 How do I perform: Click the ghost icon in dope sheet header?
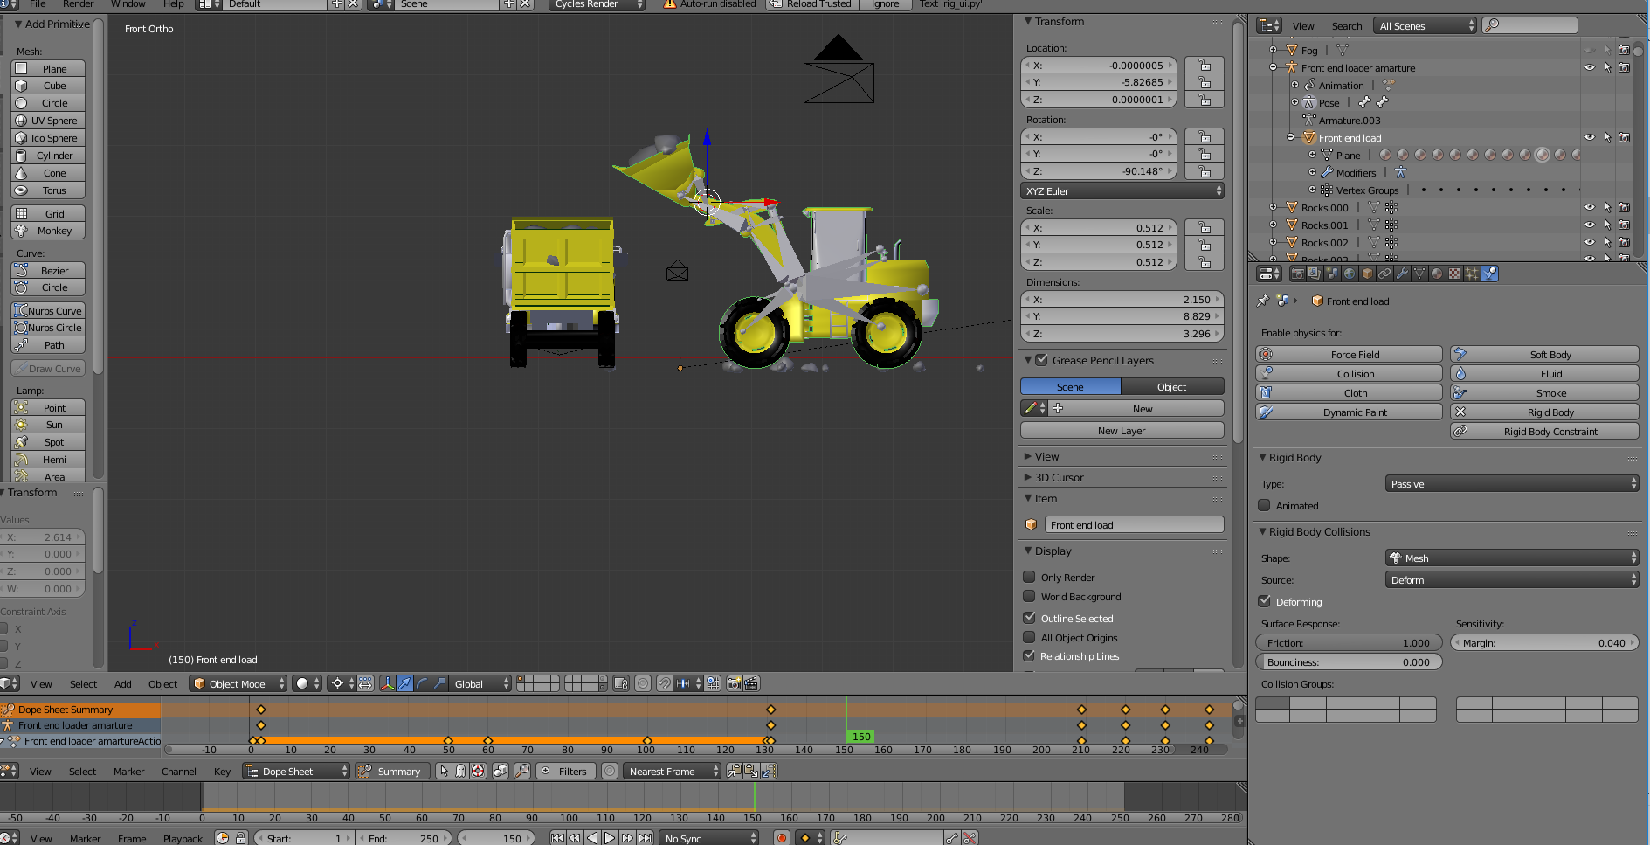460,771
